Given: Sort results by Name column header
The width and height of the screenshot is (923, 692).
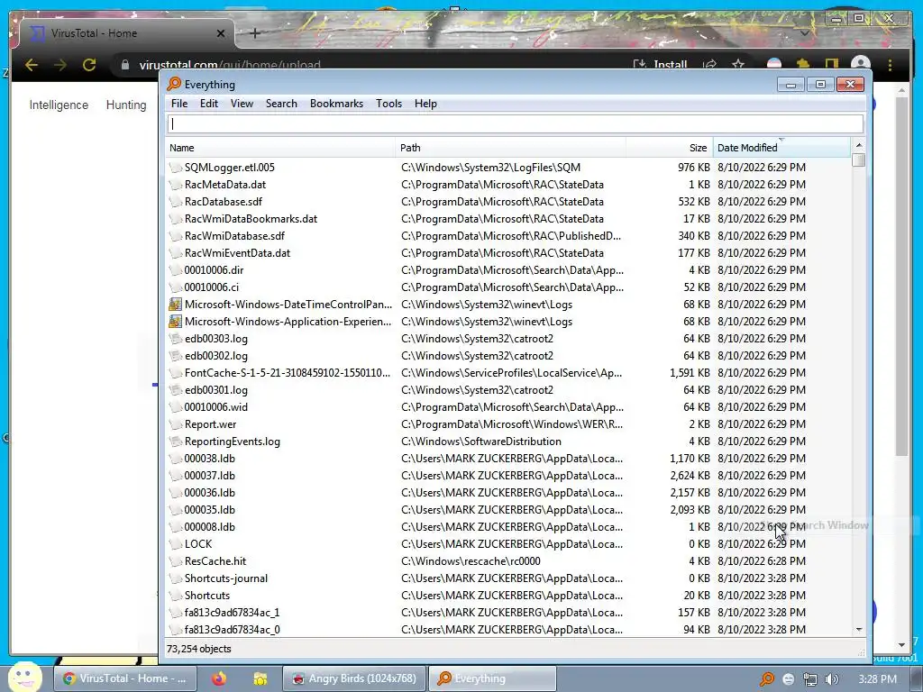Looking at the screenshot, I should click(281, 148).
